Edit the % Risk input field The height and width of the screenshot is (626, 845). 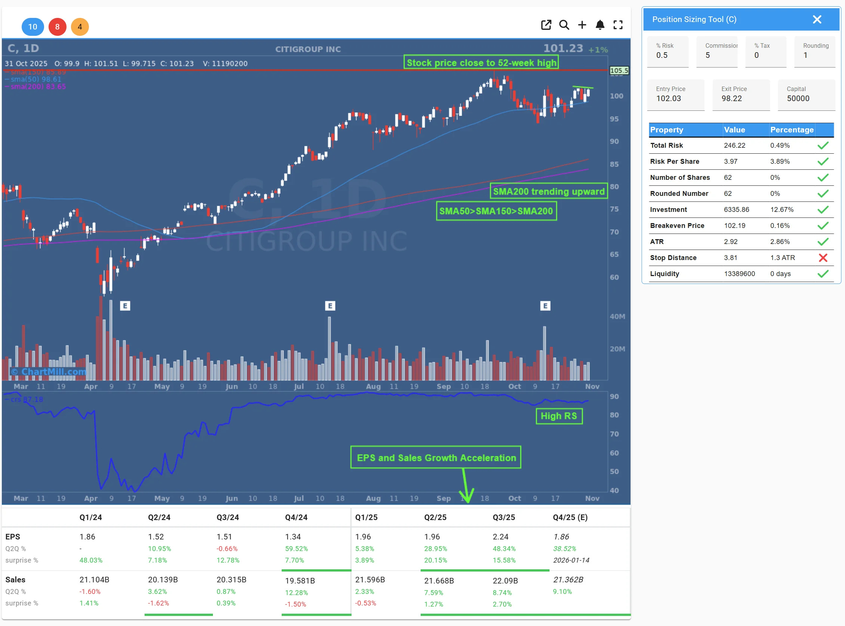point(667,55)
